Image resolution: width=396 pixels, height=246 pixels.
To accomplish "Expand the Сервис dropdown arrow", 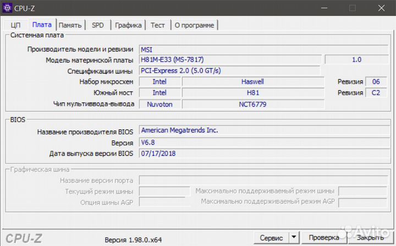I will point(294,238).
